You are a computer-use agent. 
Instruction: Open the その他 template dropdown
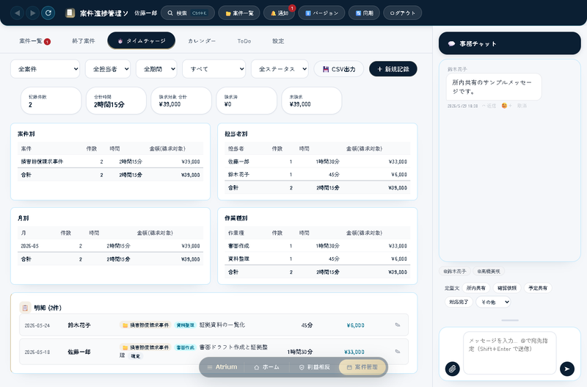(x=493, y=302)
